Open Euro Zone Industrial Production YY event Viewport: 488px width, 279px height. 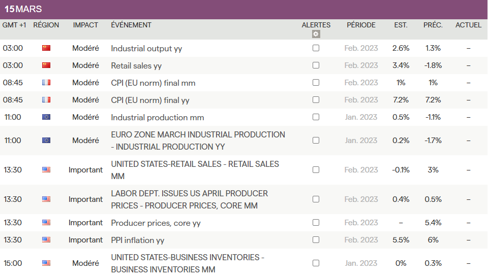pos(198,141)
